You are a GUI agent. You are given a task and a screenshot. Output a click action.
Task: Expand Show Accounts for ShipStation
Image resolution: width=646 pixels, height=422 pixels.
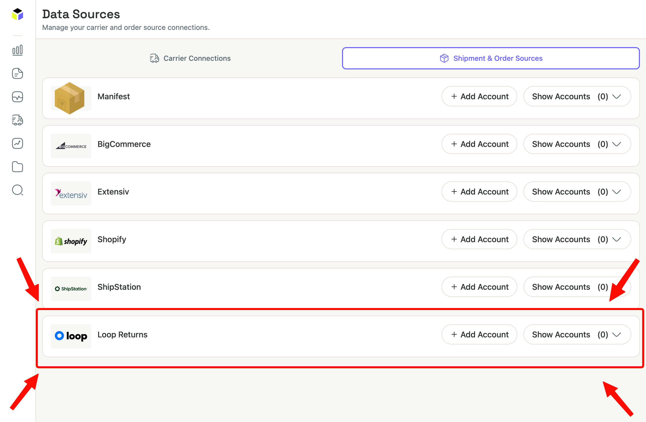point(577,287)
